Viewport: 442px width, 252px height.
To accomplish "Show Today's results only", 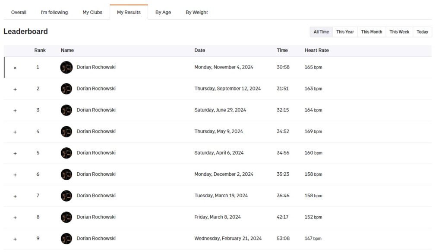I will [423, 32].
